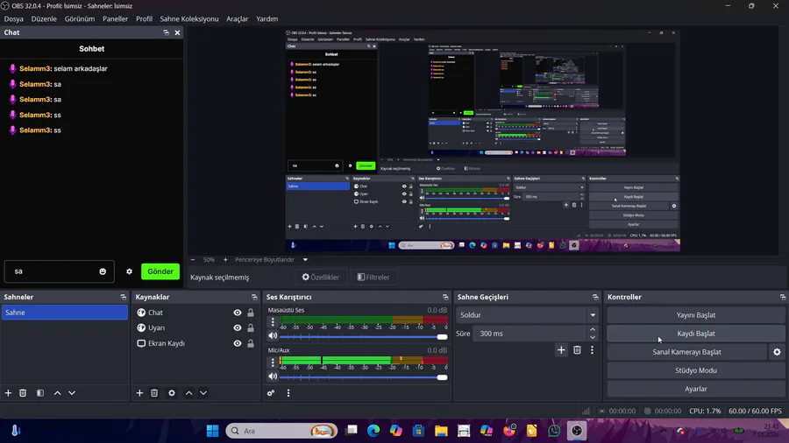Remove scene transition trash icon
The width and height of the screenshot is (789, 443).
click(577, 350)
